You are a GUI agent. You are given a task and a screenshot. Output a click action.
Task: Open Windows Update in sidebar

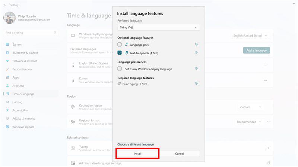(31, 127)
